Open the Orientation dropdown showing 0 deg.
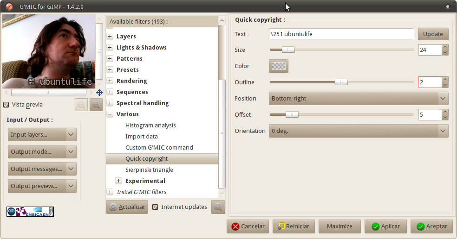The height and width of the screenshot is (239, 457). tap(358, 131)
